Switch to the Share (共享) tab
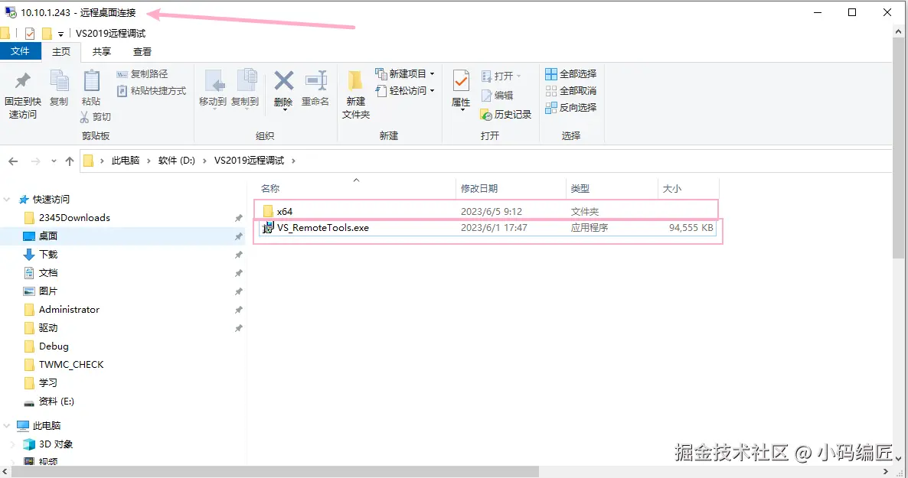Viewport: 908px width, 478px height. point(102,51)
